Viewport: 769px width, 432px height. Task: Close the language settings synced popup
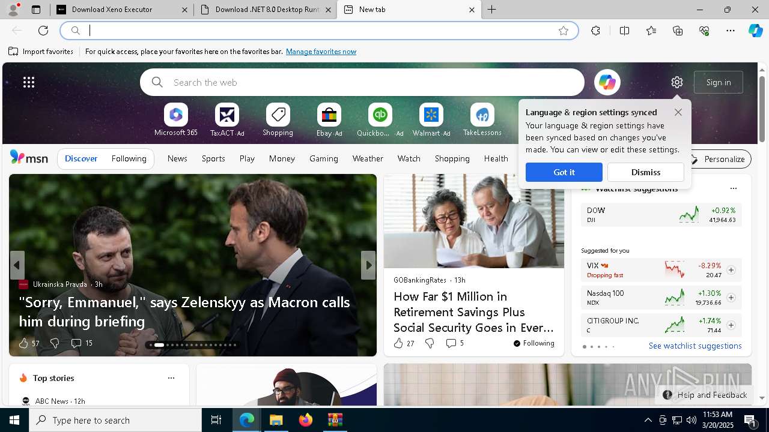(678, 112)
